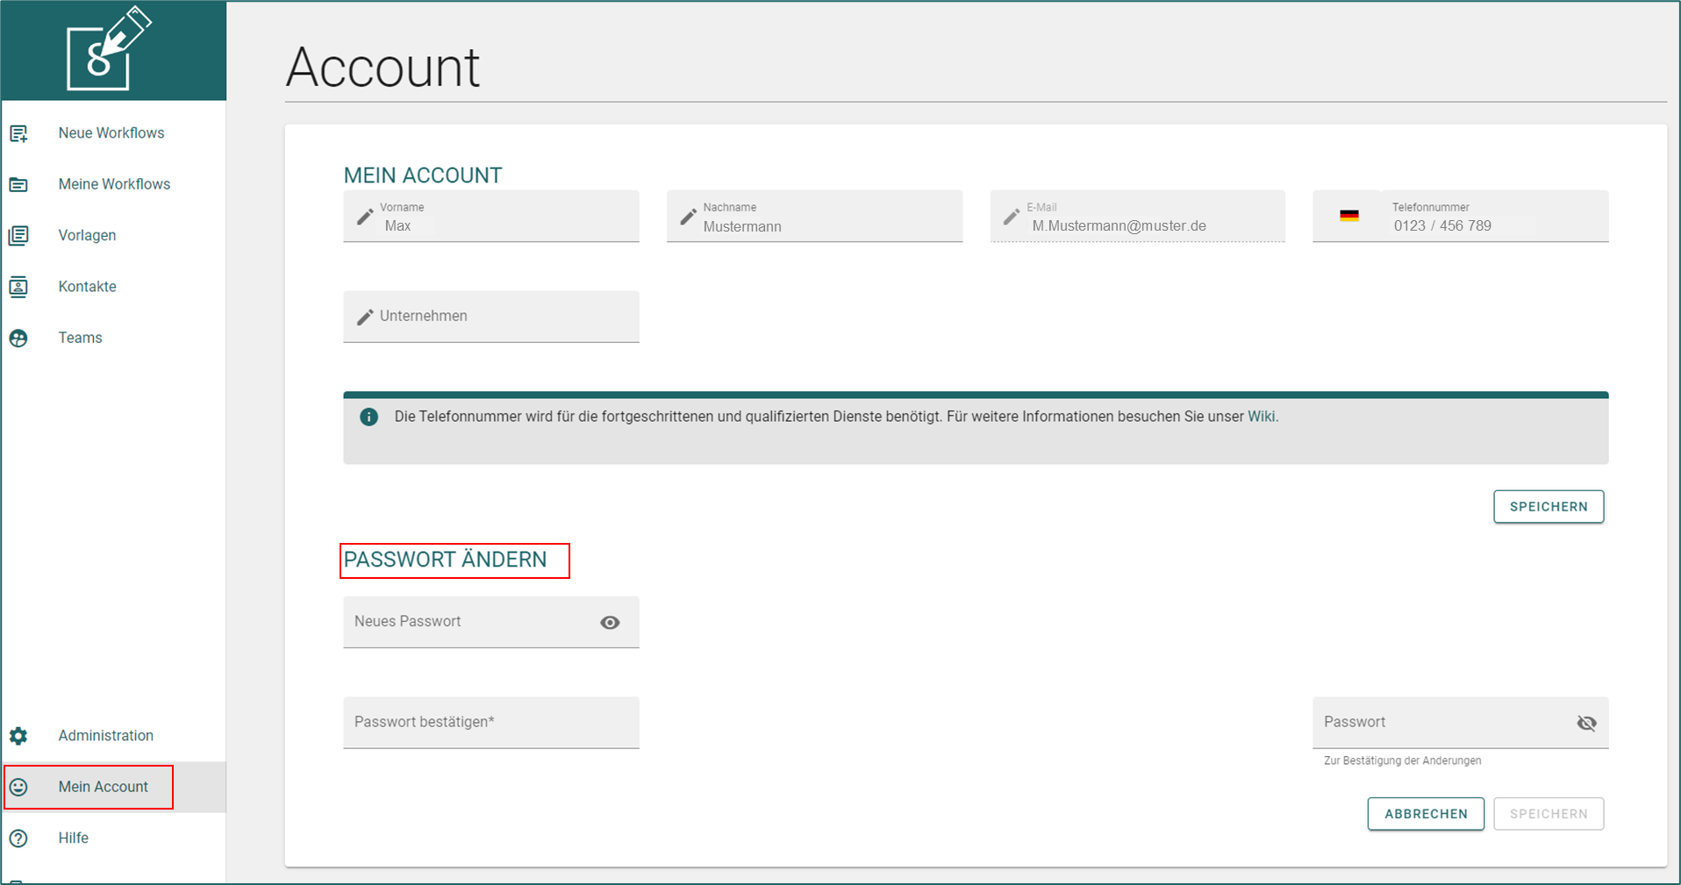The width and height of the screenshot is (1681, 885).
Task: Click the Meine Workflows folder icon
Action: point(18,184)
